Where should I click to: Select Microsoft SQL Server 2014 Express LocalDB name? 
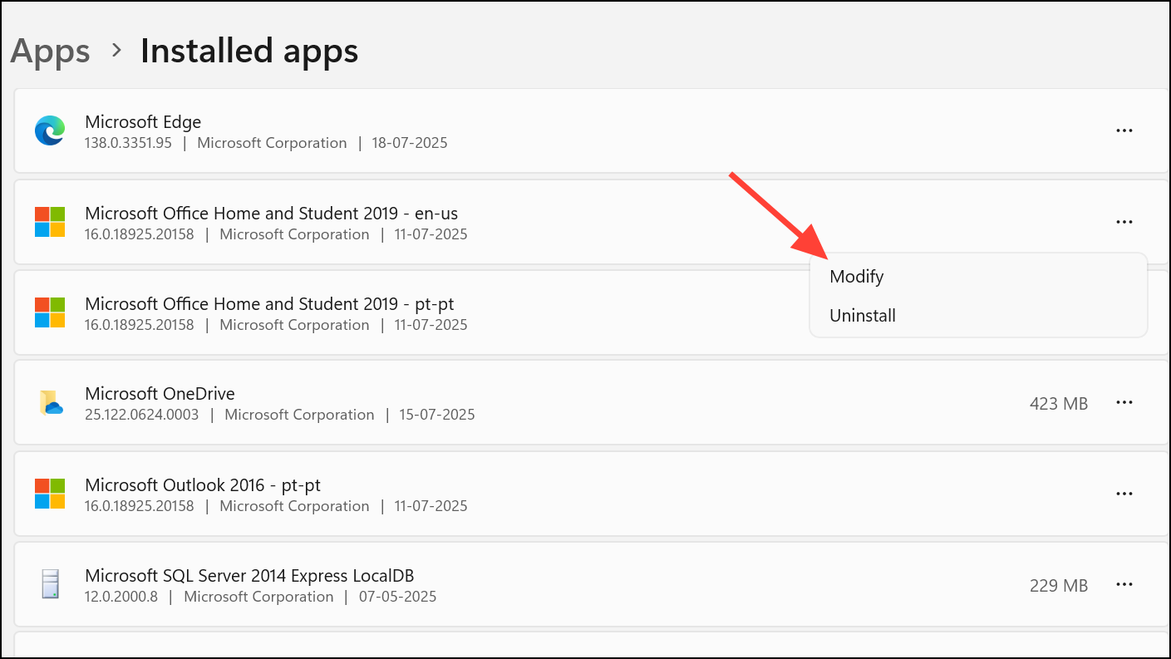[x=249, y=575]
